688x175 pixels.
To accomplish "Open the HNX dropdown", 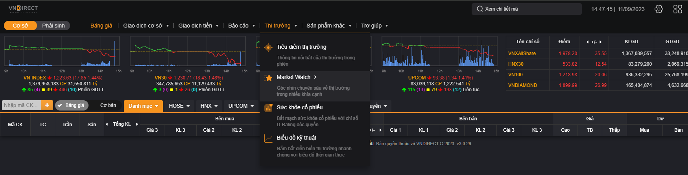I will [209, 106].
